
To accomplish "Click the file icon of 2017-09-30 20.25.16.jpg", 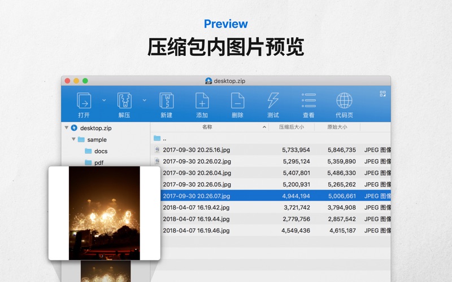I will [x=157, y=149].
